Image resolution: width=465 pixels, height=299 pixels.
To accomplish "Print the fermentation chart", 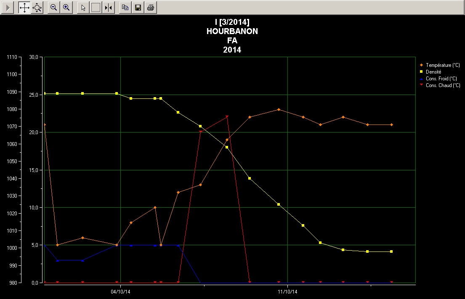I will tap(150, 8).
